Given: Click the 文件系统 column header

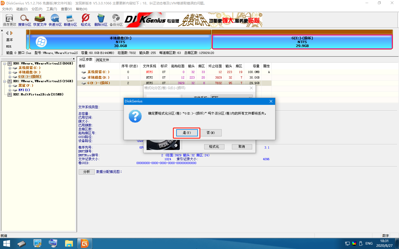Looking at the screenshot, I should (x=150, y=66).
